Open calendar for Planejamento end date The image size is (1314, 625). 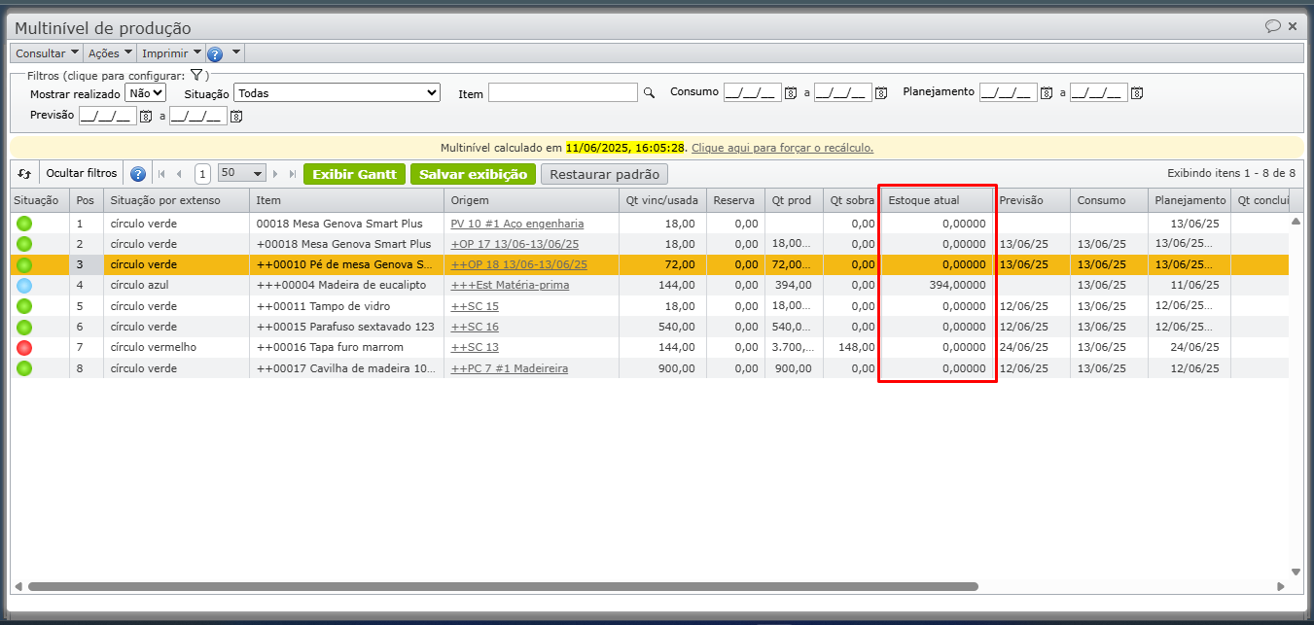click(x=1137, y=93)
